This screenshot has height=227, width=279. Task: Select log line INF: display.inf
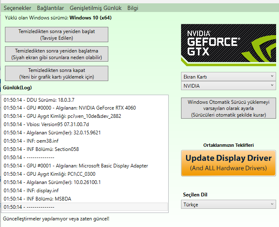click(x=84, y=191)
